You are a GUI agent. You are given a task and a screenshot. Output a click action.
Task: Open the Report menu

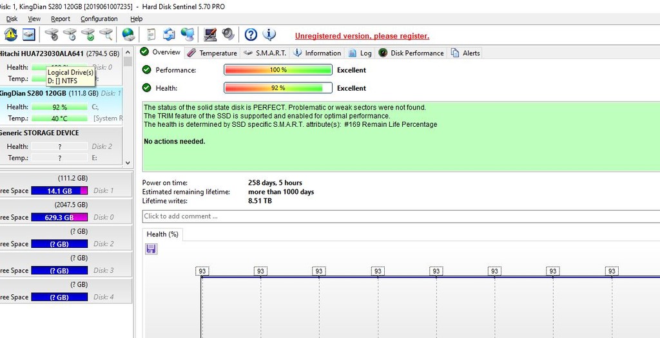[61, 19]
